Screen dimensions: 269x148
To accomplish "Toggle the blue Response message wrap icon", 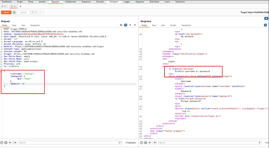I will pyautogui.click(x=266, y=25).
